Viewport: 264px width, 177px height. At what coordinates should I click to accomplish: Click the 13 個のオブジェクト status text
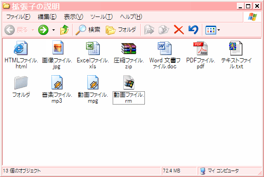point(22,171)
